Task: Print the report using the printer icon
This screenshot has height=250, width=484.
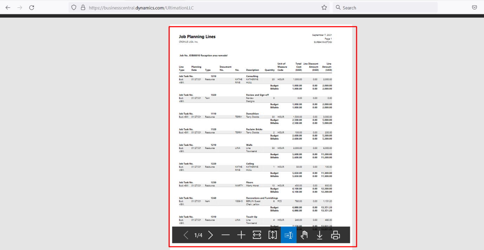Action: (x=335, y=235)
